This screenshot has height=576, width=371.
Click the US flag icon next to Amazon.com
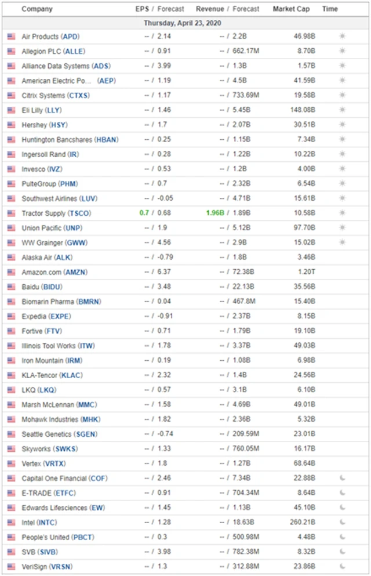[x=11, y=272]
